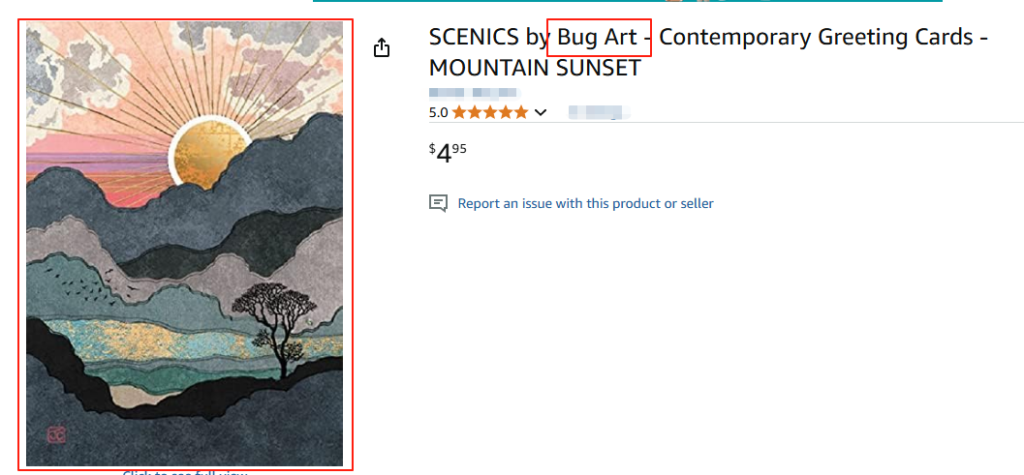Click the $4.95 price

[448, 152]
